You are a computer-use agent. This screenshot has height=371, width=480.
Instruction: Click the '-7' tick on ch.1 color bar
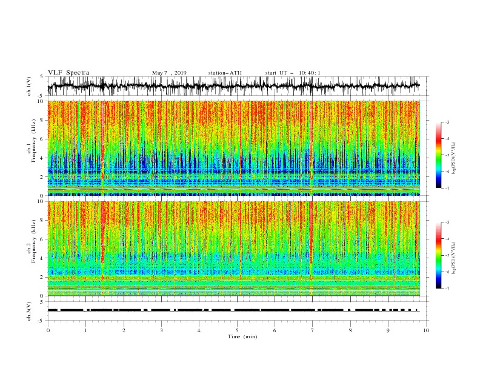(447, 189)
